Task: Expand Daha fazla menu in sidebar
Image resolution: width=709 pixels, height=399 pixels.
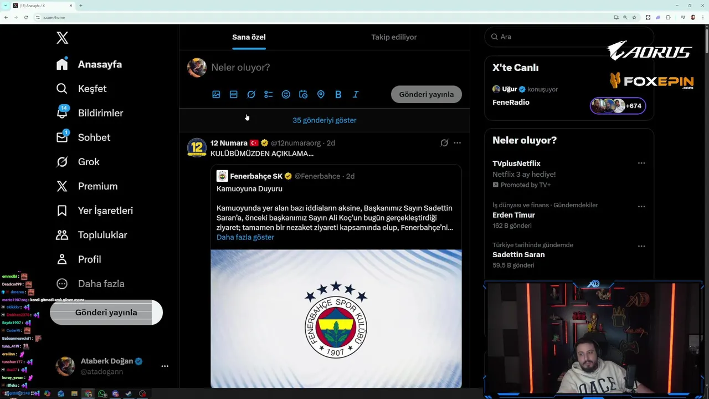Action: (90, 284)
